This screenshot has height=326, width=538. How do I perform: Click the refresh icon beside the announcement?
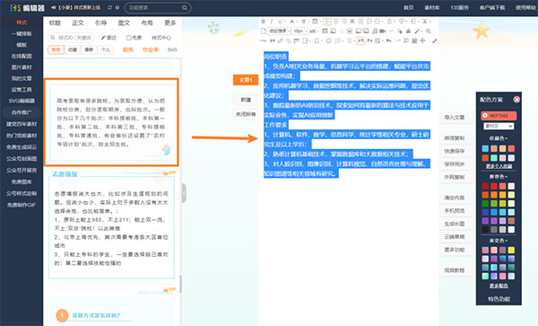tap(109, 7)
